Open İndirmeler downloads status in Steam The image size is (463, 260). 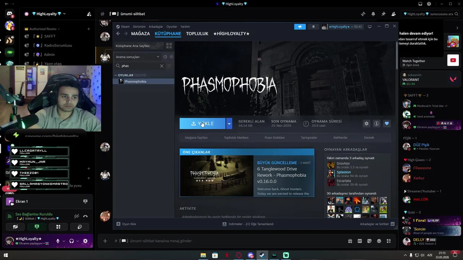pos(248,224)
